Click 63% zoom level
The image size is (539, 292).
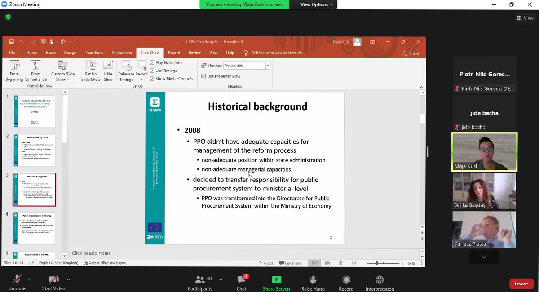[411, 263]
